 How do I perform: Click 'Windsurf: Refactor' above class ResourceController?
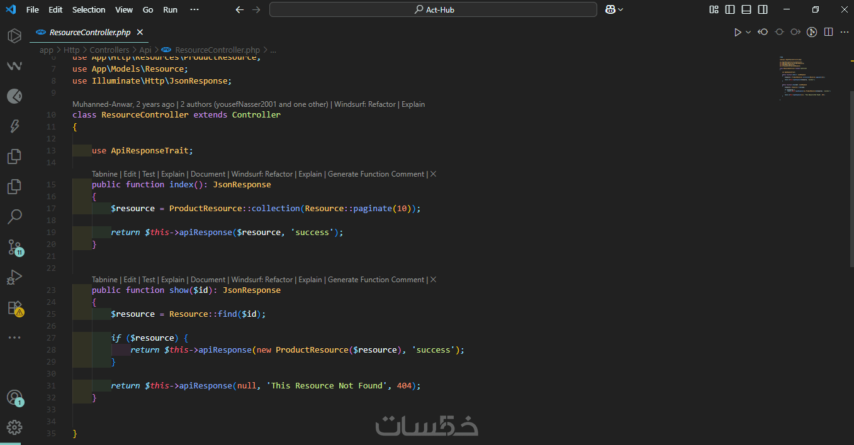pos(365,104)
